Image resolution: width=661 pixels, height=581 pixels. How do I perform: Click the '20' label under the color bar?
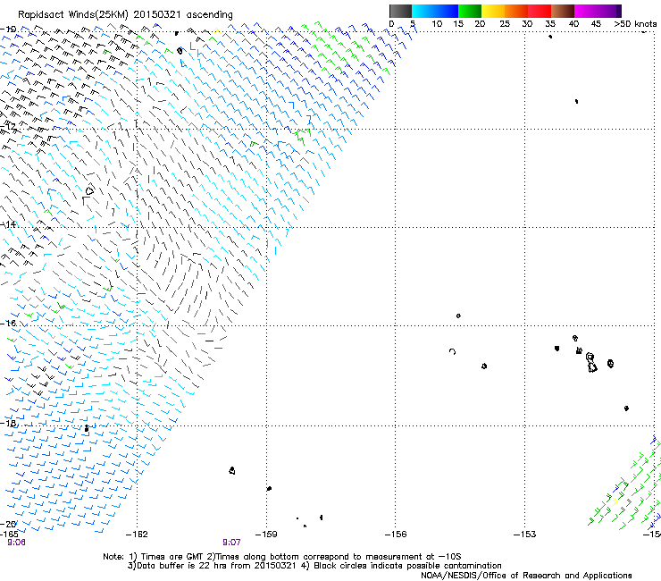(480, 24)
